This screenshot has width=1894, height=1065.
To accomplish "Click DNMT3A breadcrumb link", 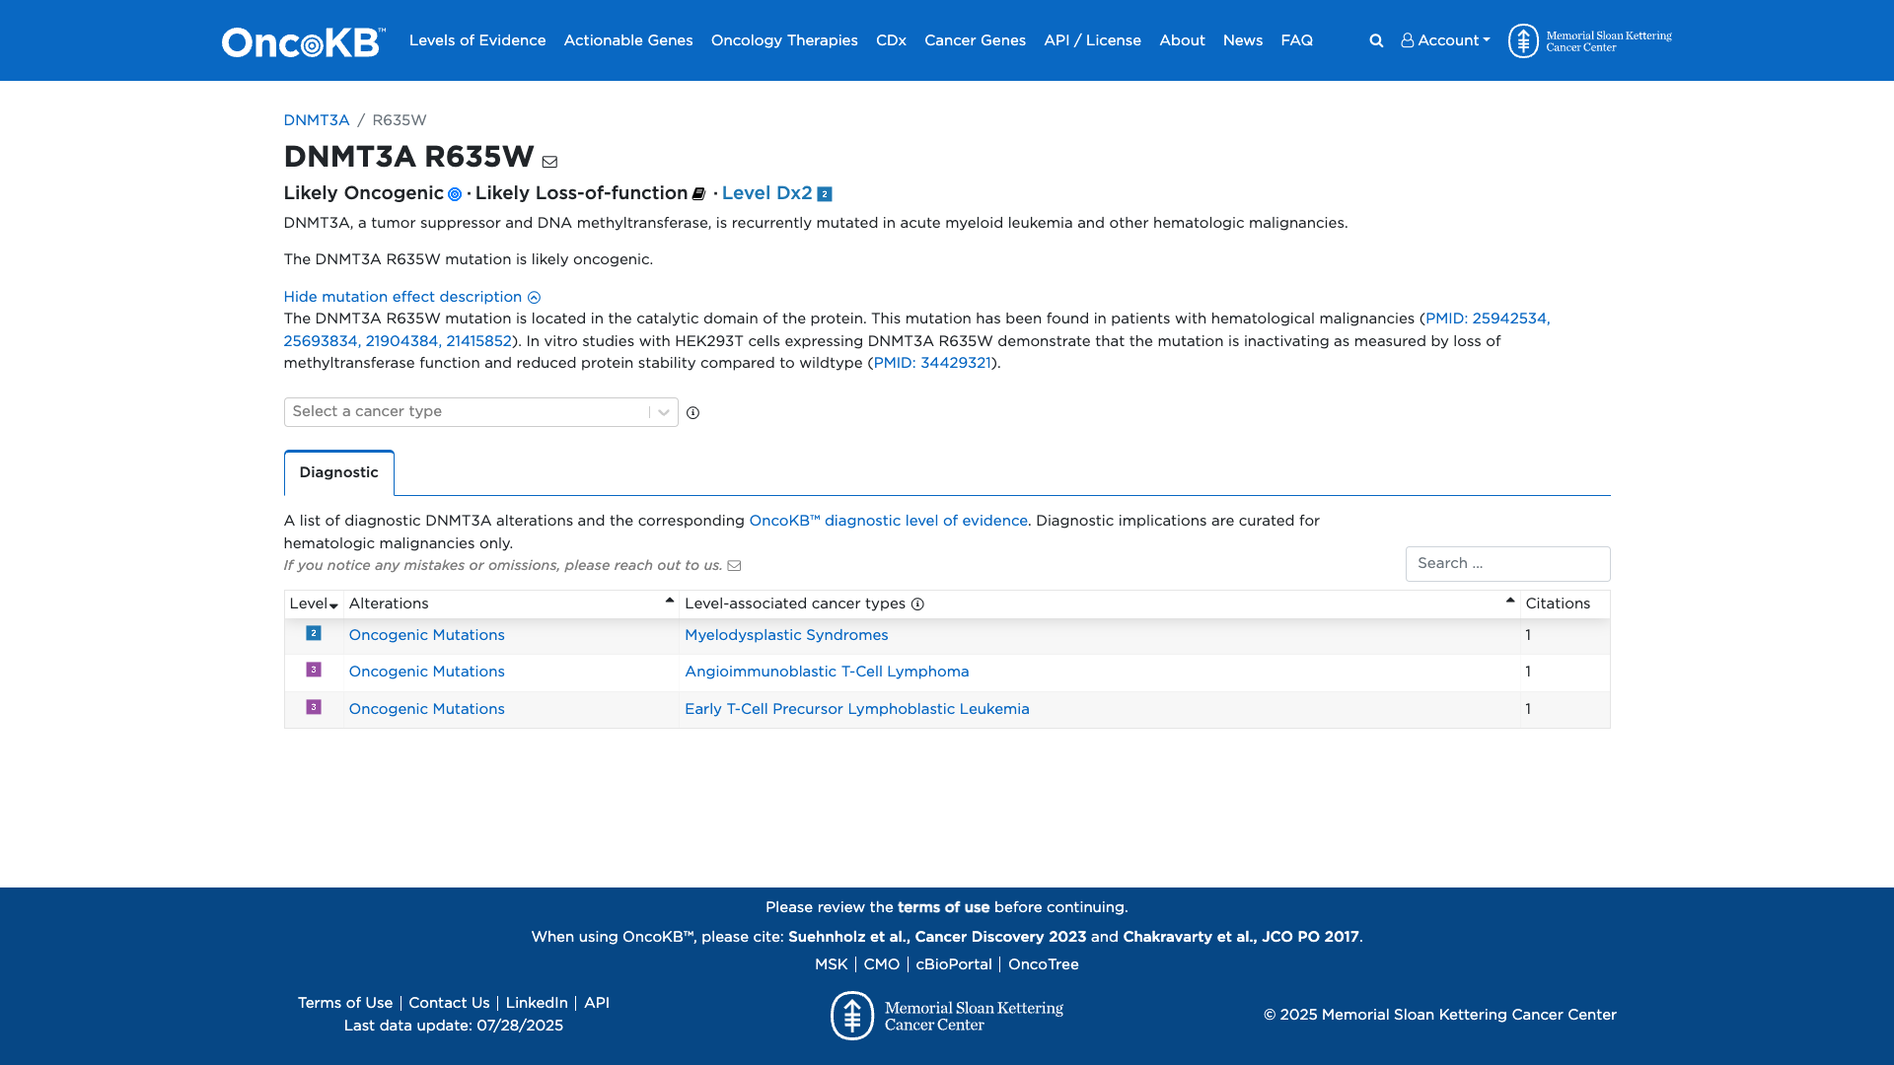I will coord(317,120).
